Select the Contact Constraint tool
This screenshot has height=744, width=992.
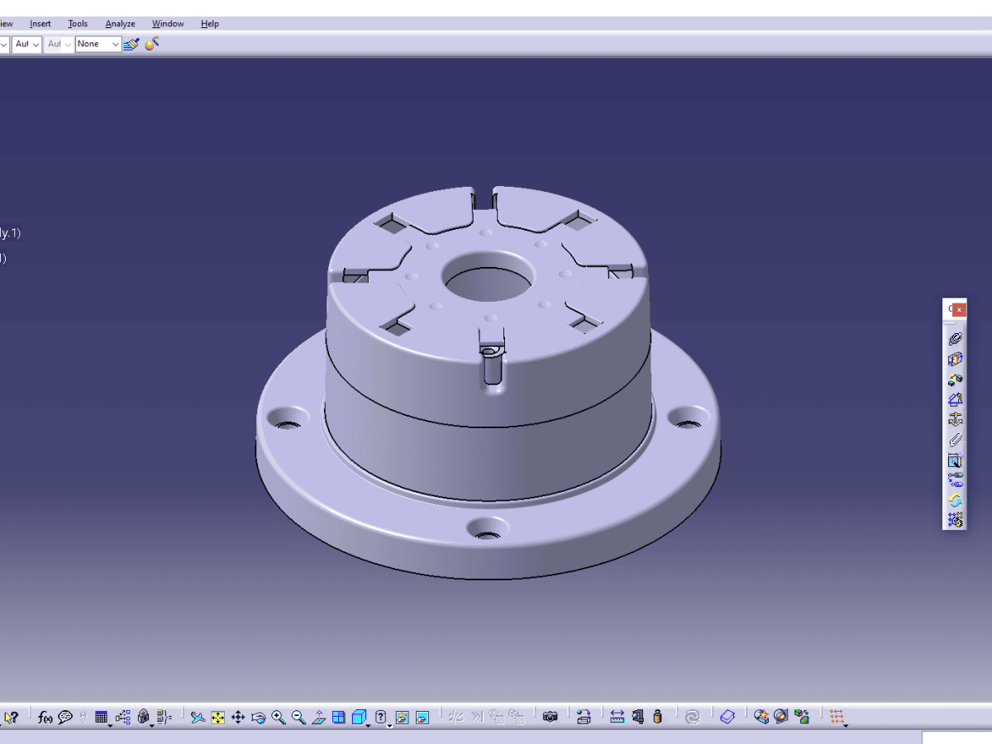[955, 359]
